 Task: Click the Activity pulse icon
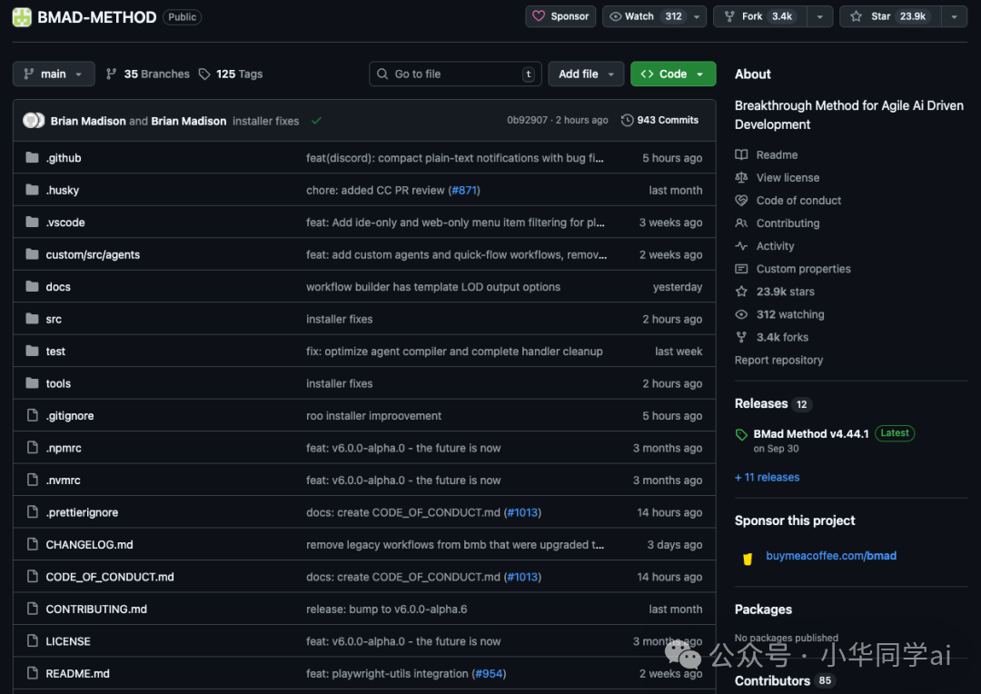(x=741, y=246)
